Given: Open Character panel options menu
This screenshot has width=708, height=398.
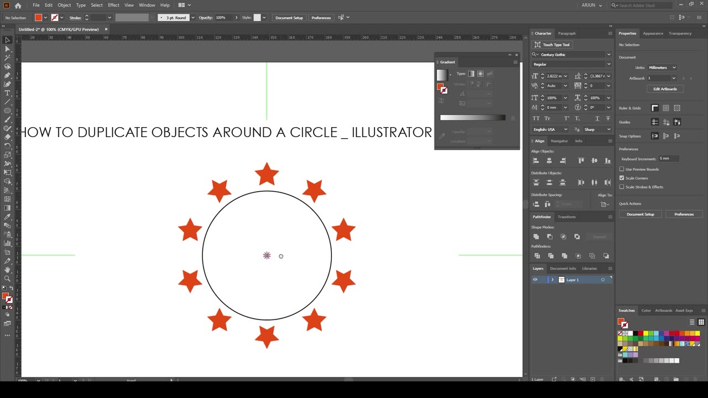Looking at the screenshot, I should 611,33.
